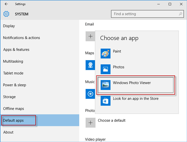The height and width of the screenshot is (142, 187).
Task: Open Tablet mode settings
Action: [13, 73]
